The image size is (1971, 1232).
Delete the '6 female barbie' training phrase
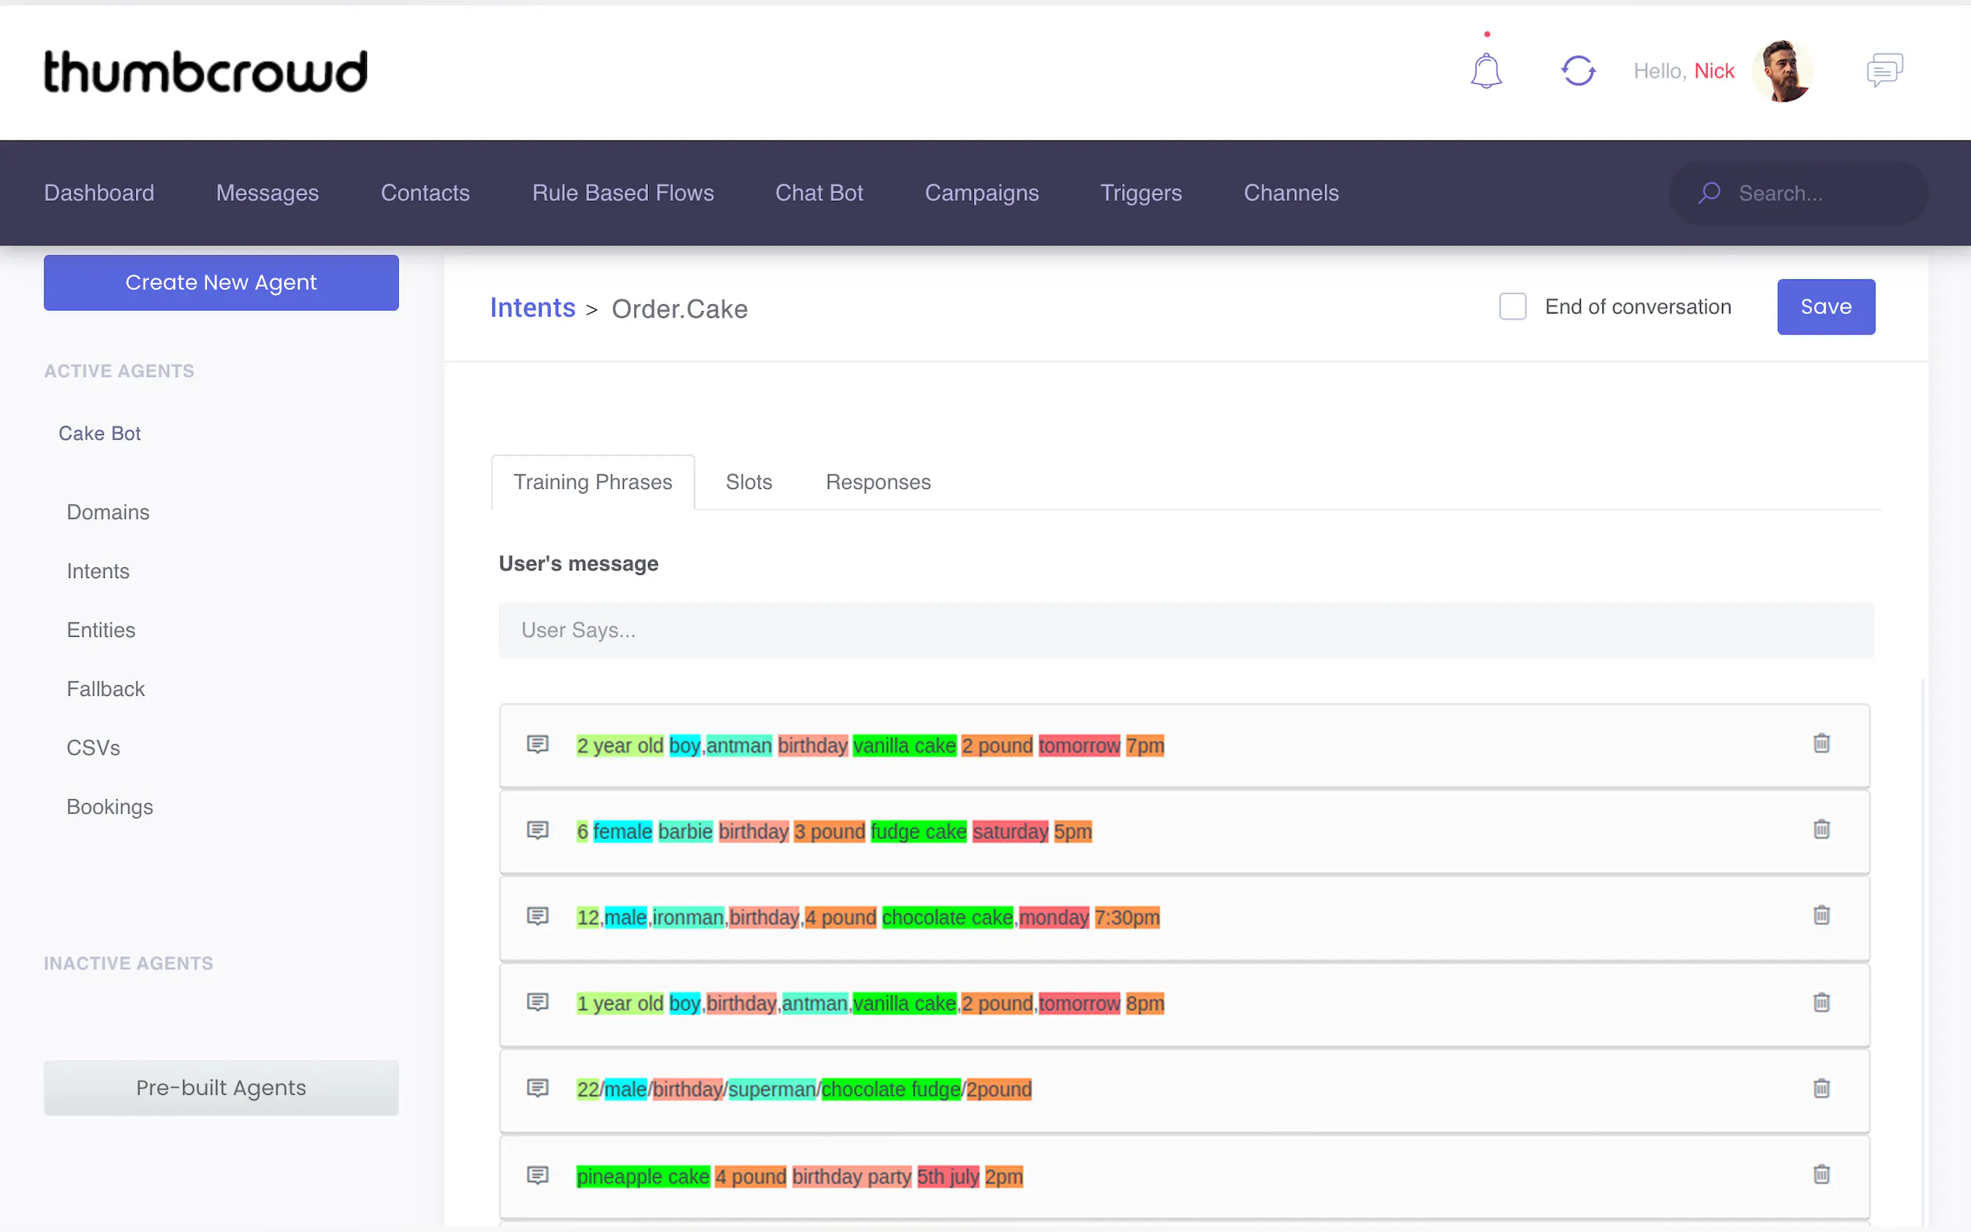pyautogui.click(x=1821, y=829)
